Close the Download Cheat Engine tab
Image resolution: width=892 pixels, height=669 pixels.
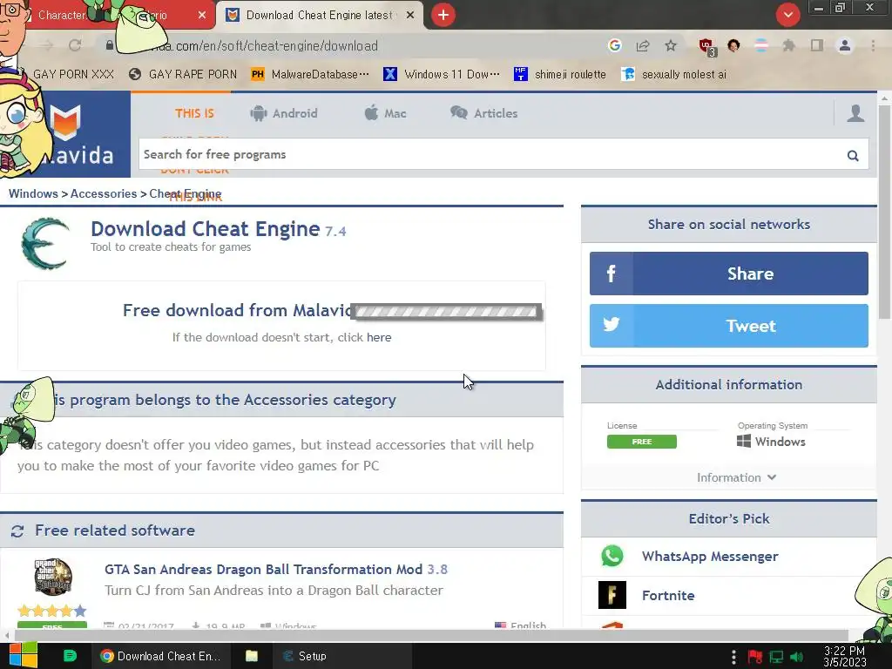click(410, 15)
